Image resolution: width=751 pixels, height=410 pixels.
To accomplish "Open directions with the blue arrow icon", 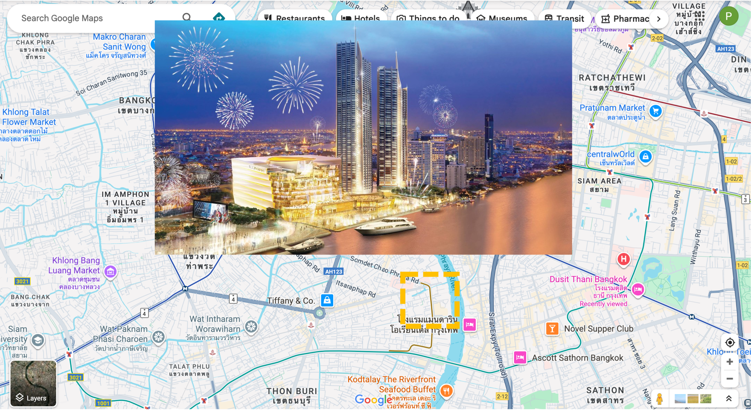I will coord(219,17).
